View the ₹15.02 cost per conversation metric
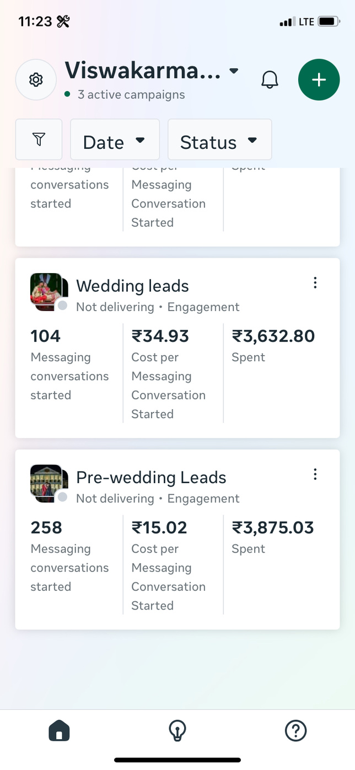The height and width of the screenshot is (770, 355). pos(159,528)
